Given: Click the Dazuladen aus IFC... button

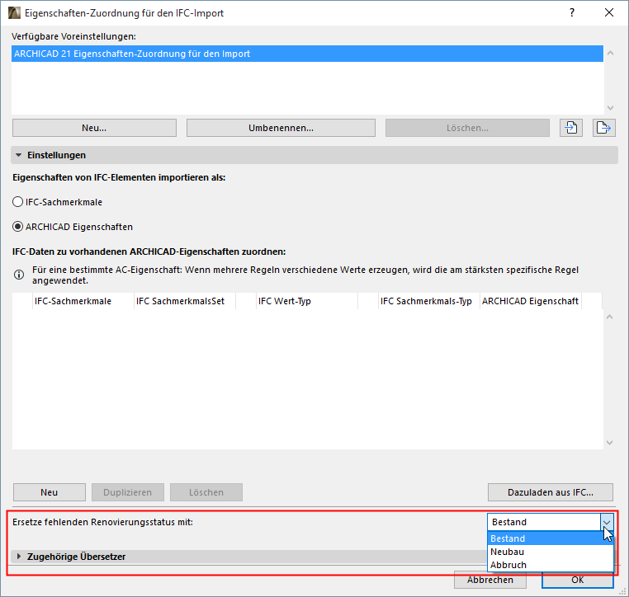Looking at the screenshot, I should (x=551, y=492).
